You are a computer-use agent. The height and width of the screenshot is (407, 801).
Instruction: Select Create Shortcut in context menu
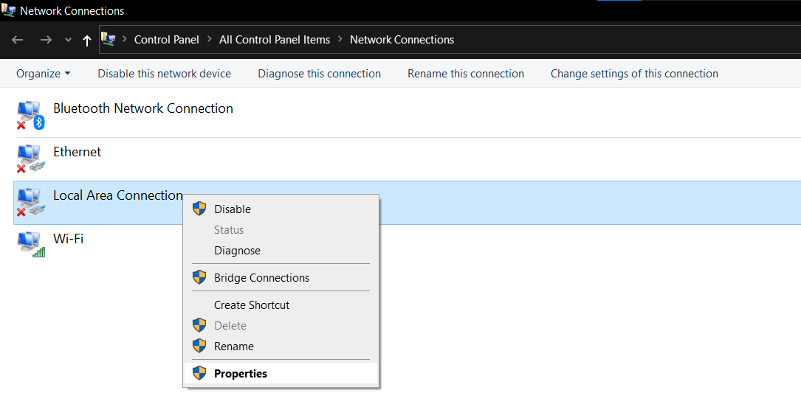(x=281, y=305)
